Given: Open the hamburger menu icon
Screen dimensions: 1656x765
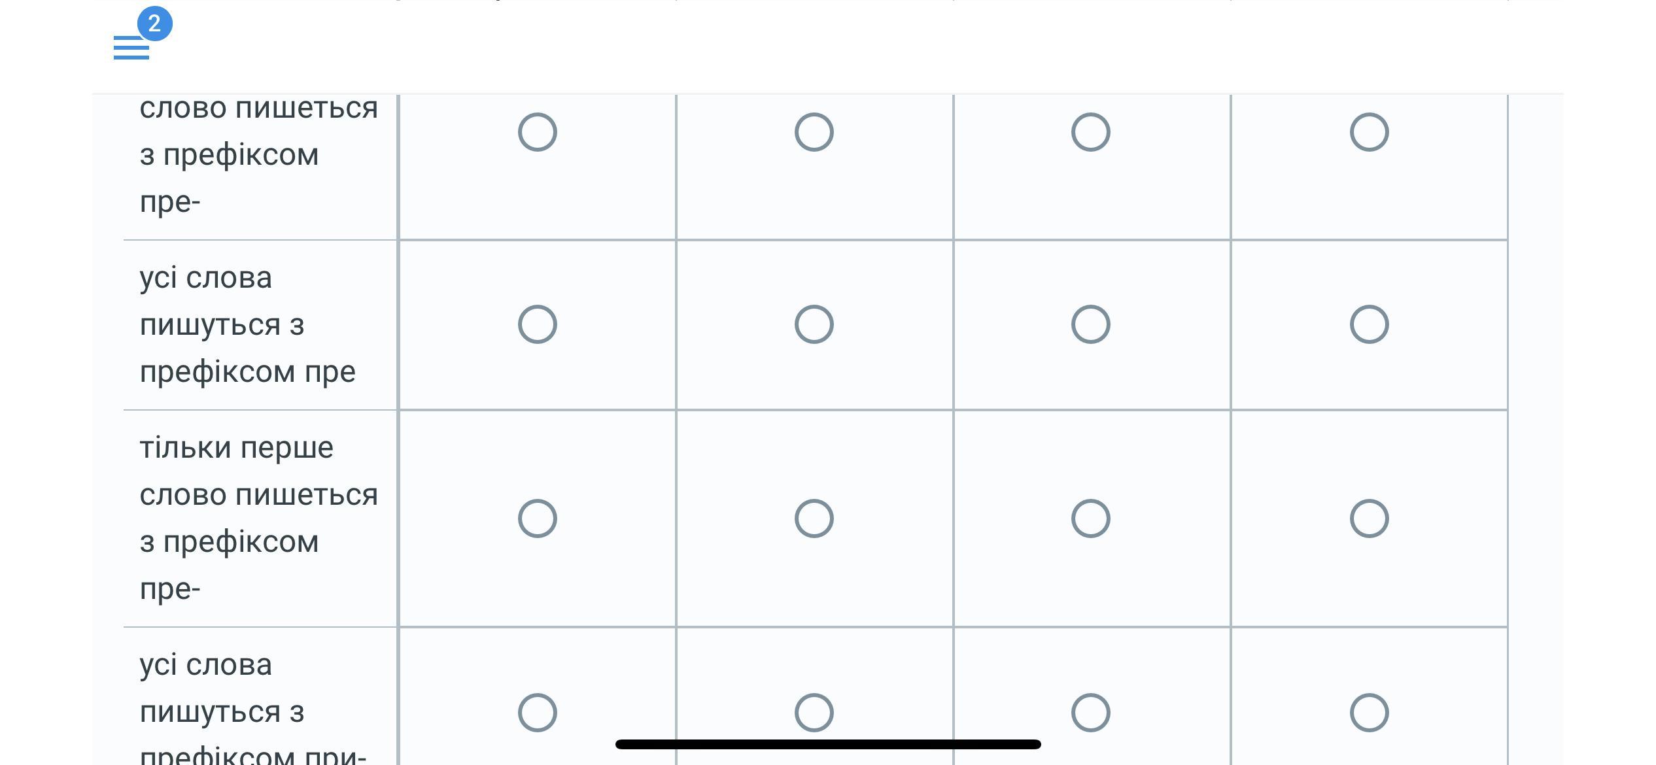Looking at the screenshot, I should 131,48.
